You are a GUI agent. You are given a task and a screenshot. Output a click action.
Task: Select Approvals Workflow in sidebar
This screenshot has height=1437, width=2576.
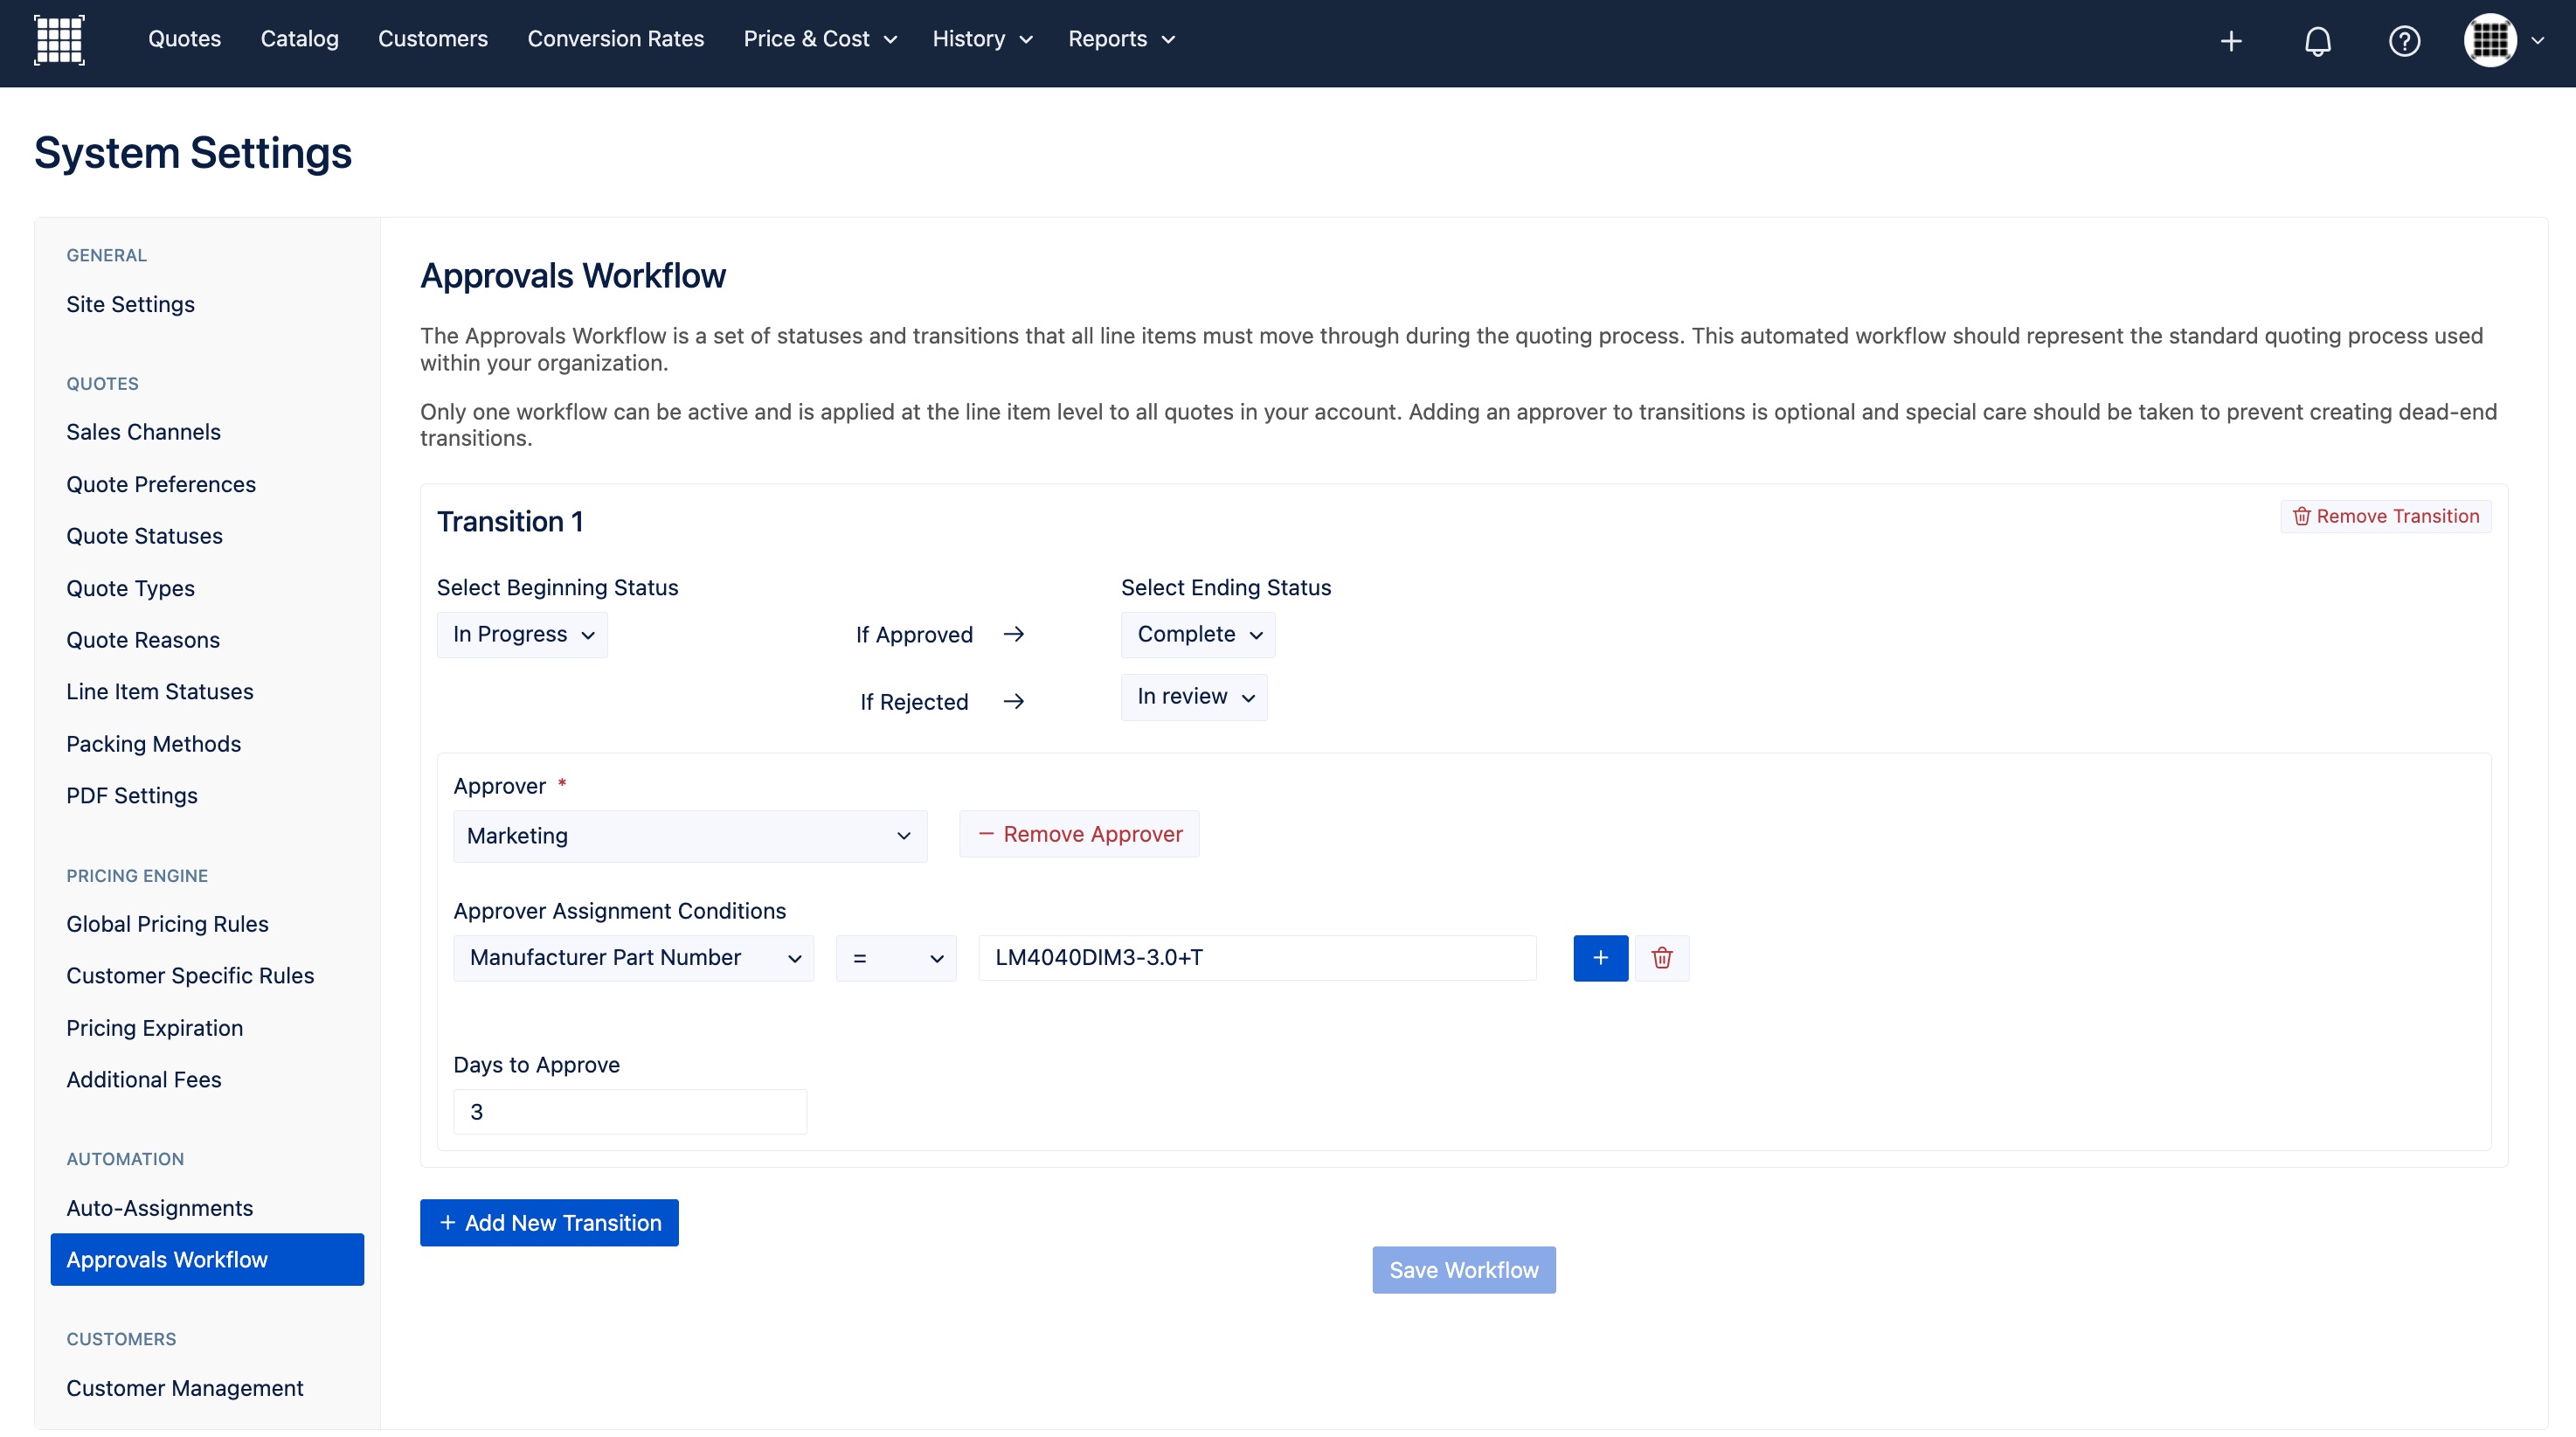point(207,1259)
